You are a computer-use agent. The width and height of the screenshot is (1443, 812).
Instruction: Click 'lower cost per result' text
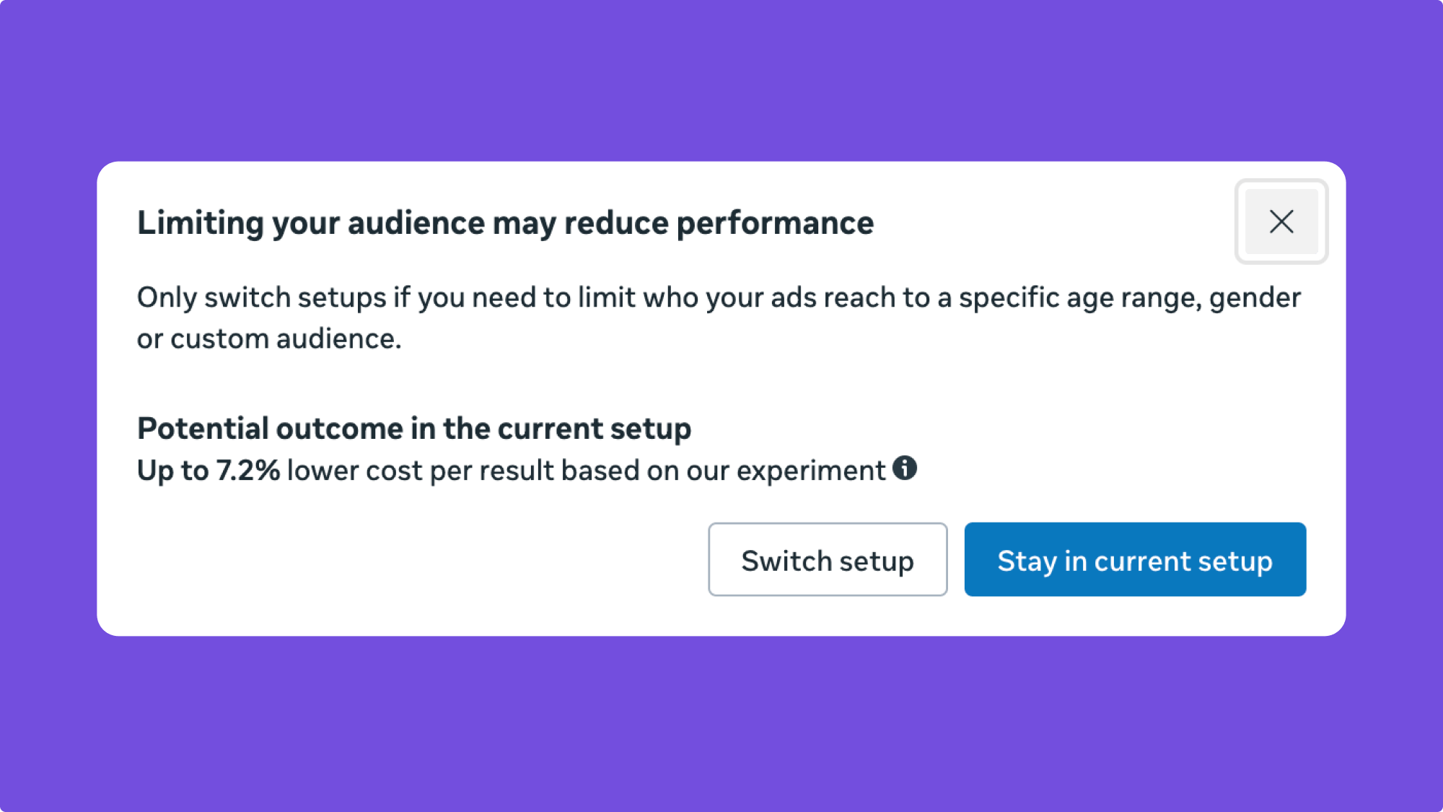tap(420, 471)
